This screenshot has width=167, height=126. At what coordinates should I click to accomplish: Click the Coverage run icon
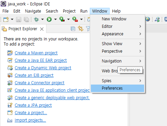[x=62, y=19]
